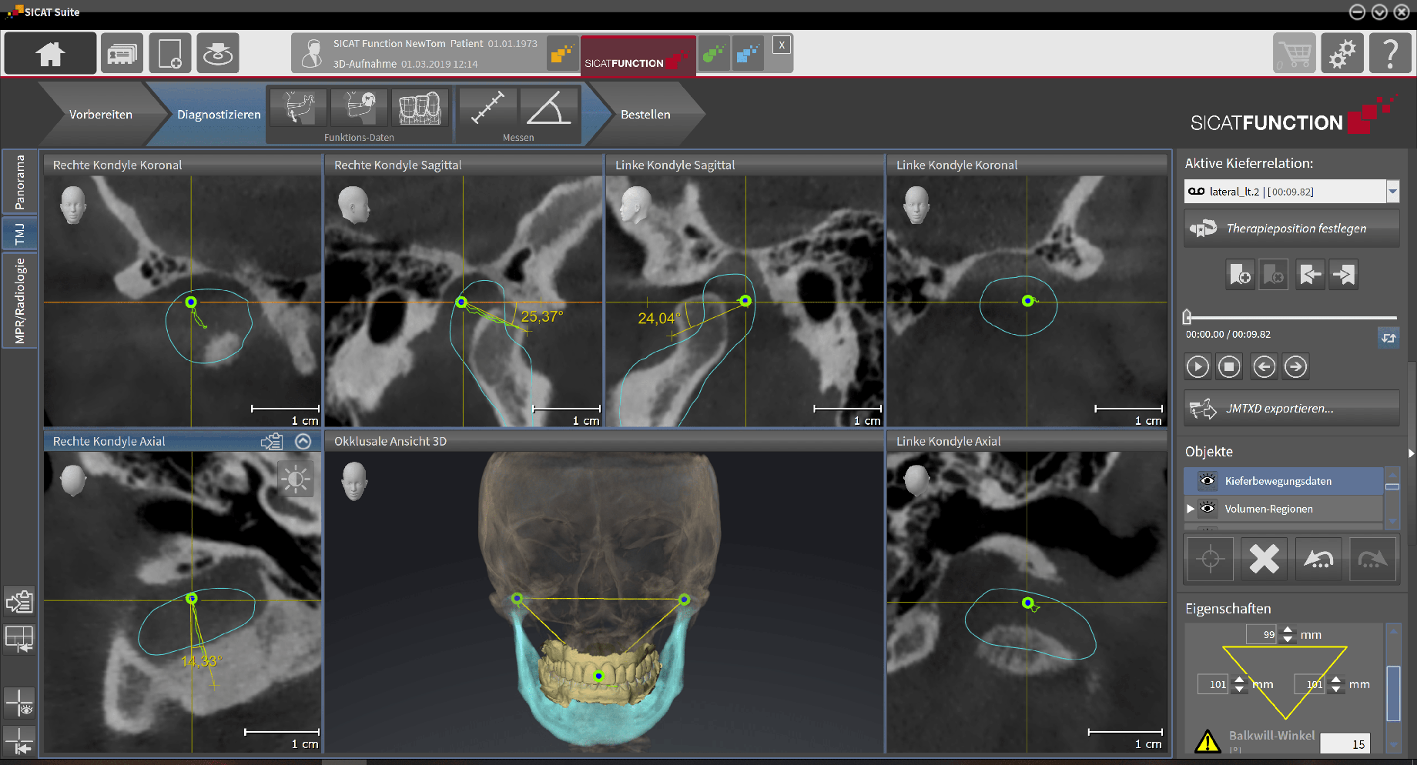Viewport: 1417px width, 765px height.
Task: Click the 99 mm stepper arrows
Action: click(x=1288, y=635)
